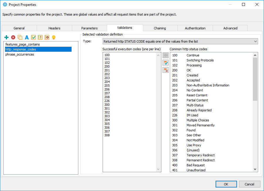Viewport: 264px width, 191px height.
Task: Switch to the Chaining tab
Action: (x=160, y=28)
